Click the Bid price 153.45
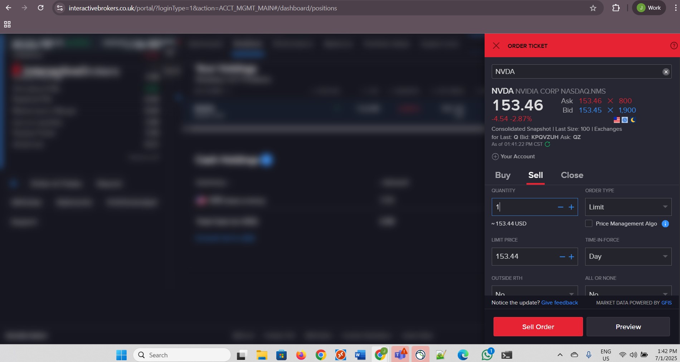 (x=590, y=110)
